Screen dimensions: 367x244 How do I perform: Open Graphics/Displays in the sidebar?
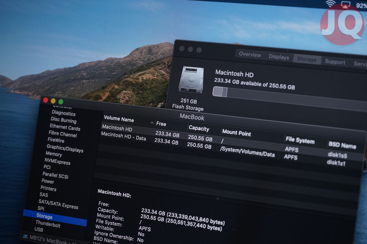pos(65,148)
